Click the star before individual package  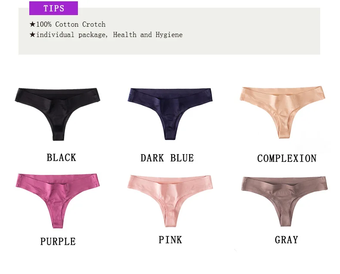coord(33,34)
